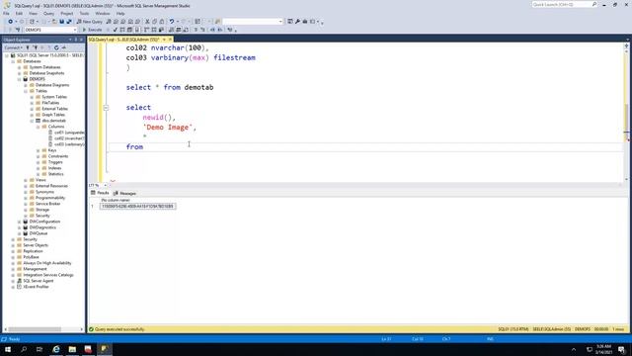Click the Save disk icon in the toolbar
The image size is (632, 356).
click(x=61, y=22)
